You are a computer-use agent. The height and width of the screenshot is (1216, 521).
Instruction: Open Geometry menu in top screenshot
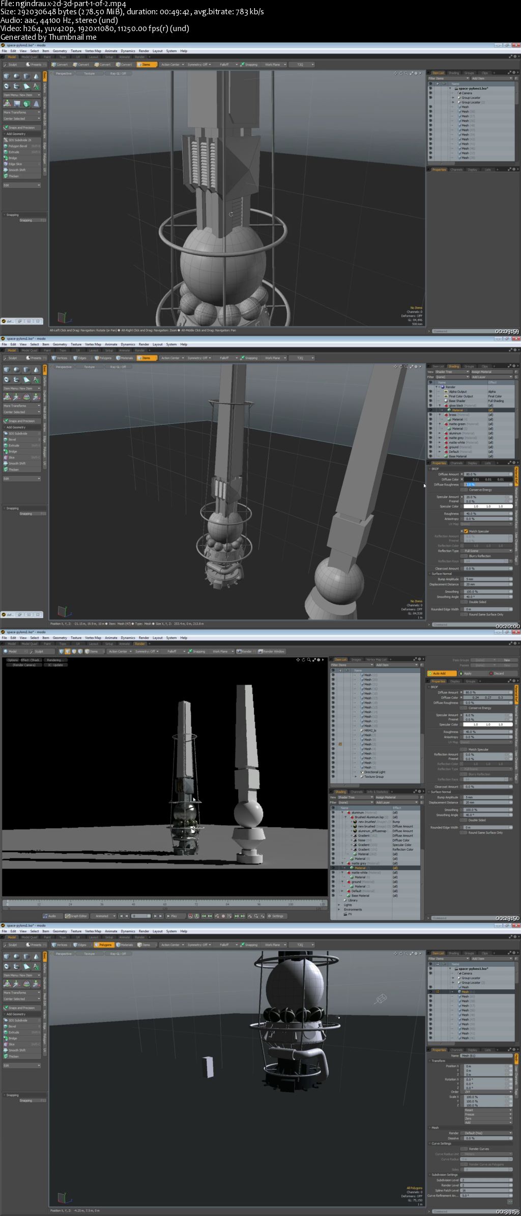[60, 51]
